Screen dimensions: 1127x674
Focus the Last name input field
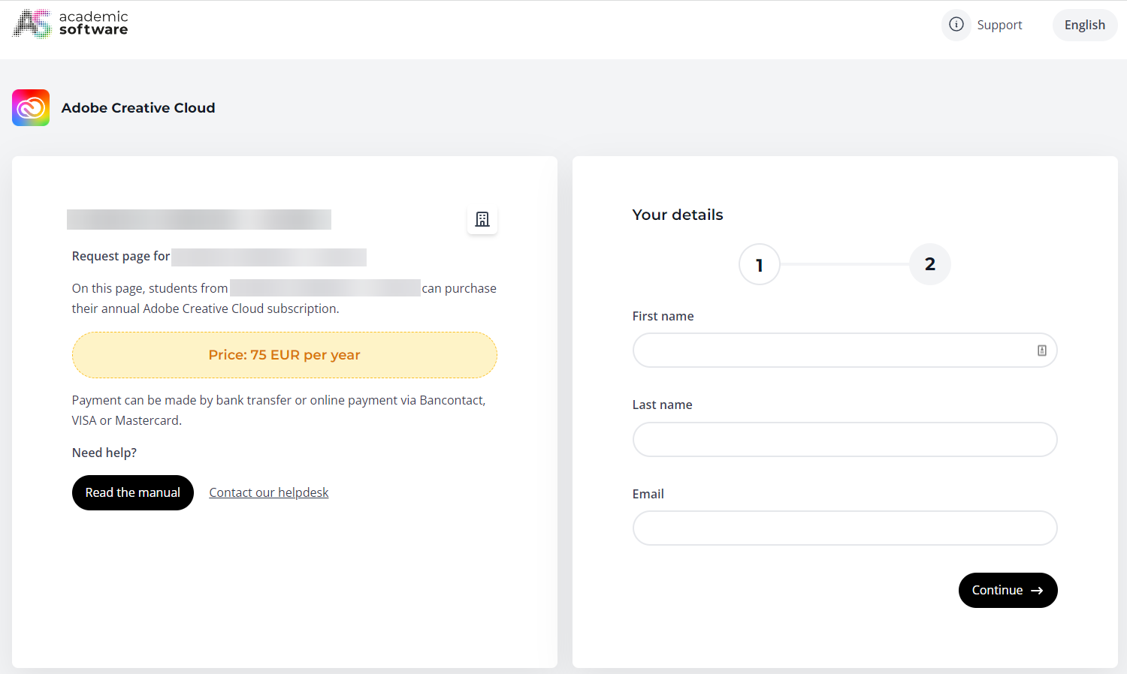tap(844, 440)
